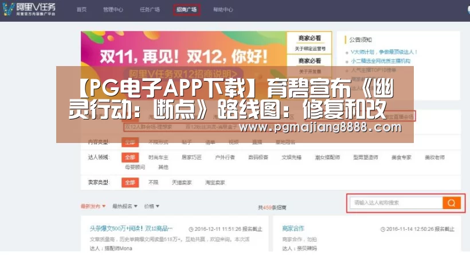The width and height of the screenshot is (470, 255).
Task: Open the 人气主播TOP10榜单 announcement
Action: point(374,70)
